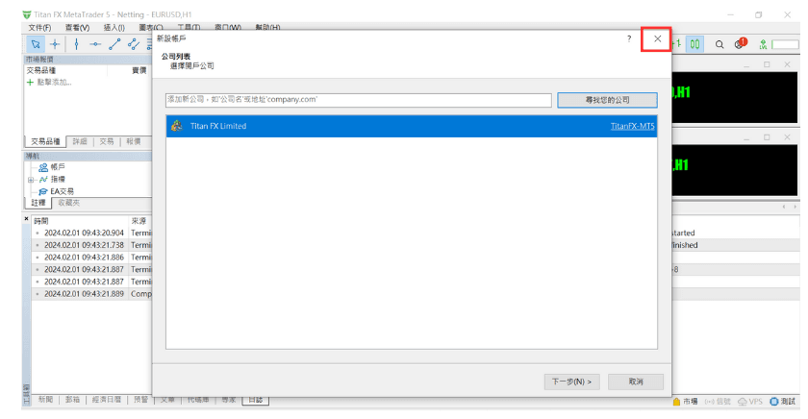The image size is (808, 419).
Task: Click the Titan FX Limited company icon
Action: (177, 126)
